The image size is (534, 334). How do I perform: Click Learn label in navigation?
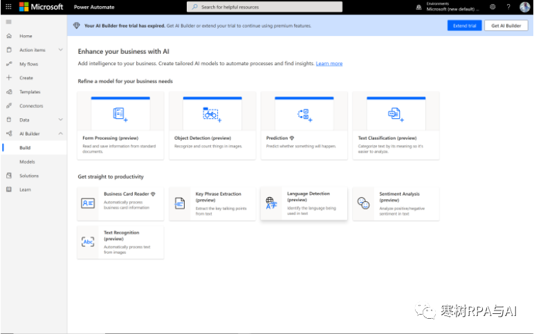click(25, 189)
